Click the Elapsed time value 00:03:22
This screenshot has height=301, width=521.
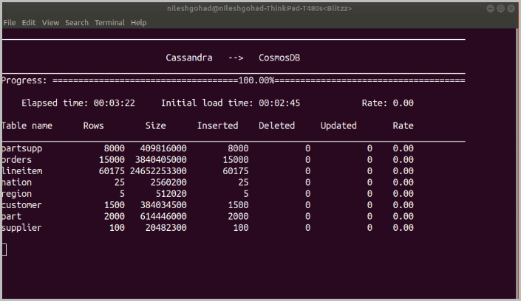click(x=115, y=103)
